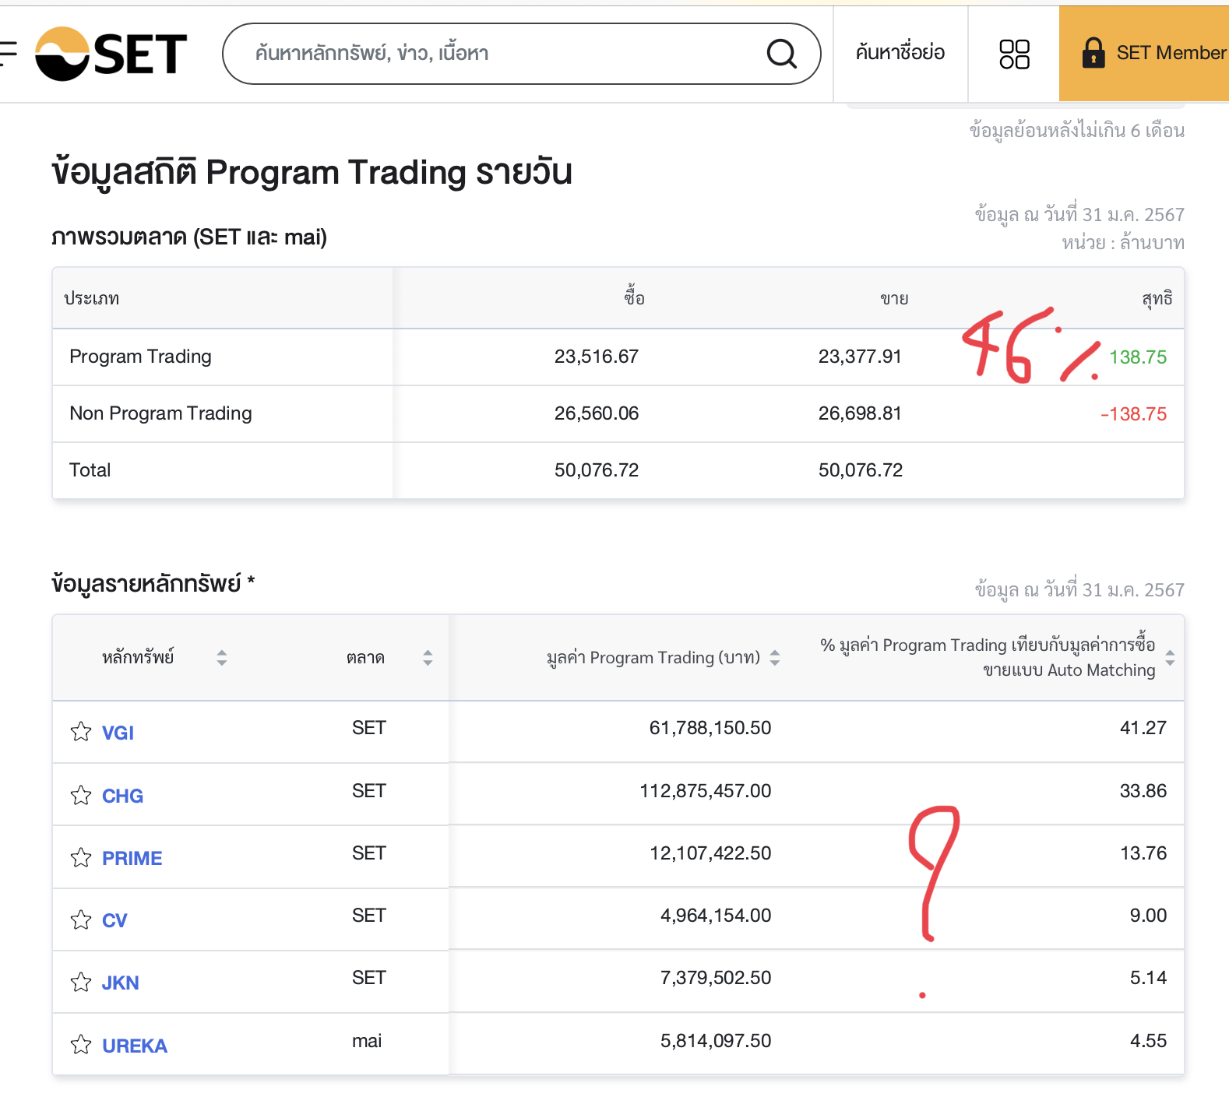
Task: Open the ค้นหาชื่อย่อ menu item
Action: click(x=900, y=53)
